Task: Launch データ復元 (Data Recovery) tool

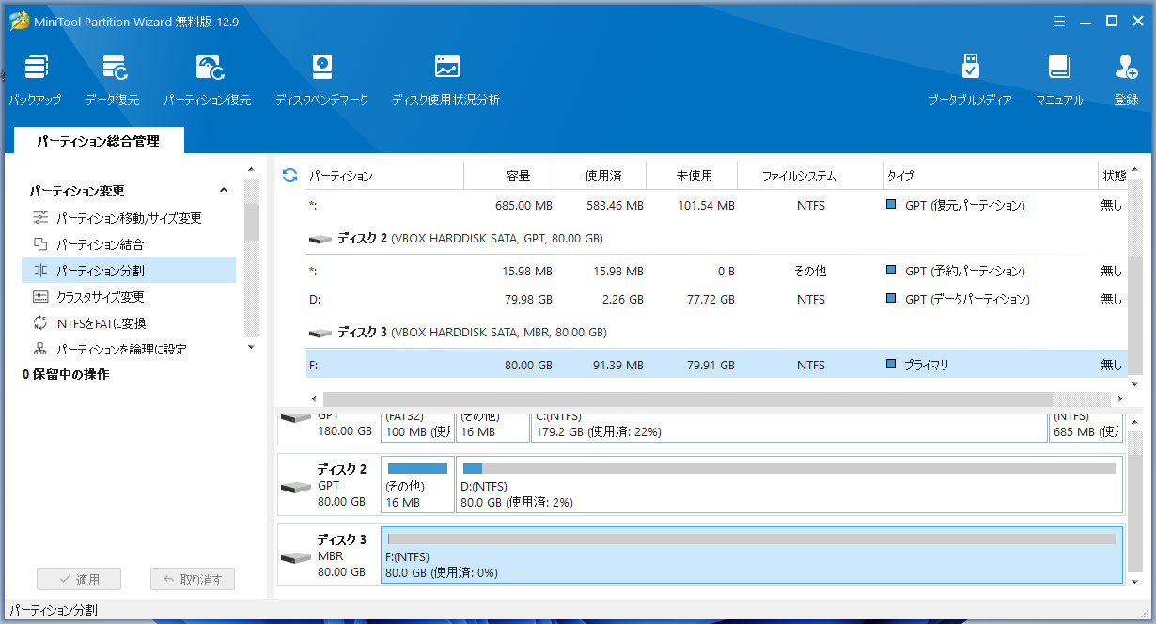Action: coord(113,79)
